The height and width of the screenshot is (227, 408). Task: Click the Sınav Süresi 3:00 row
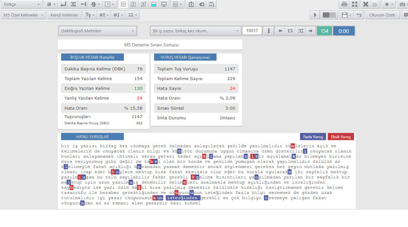(x=196, y=108)
